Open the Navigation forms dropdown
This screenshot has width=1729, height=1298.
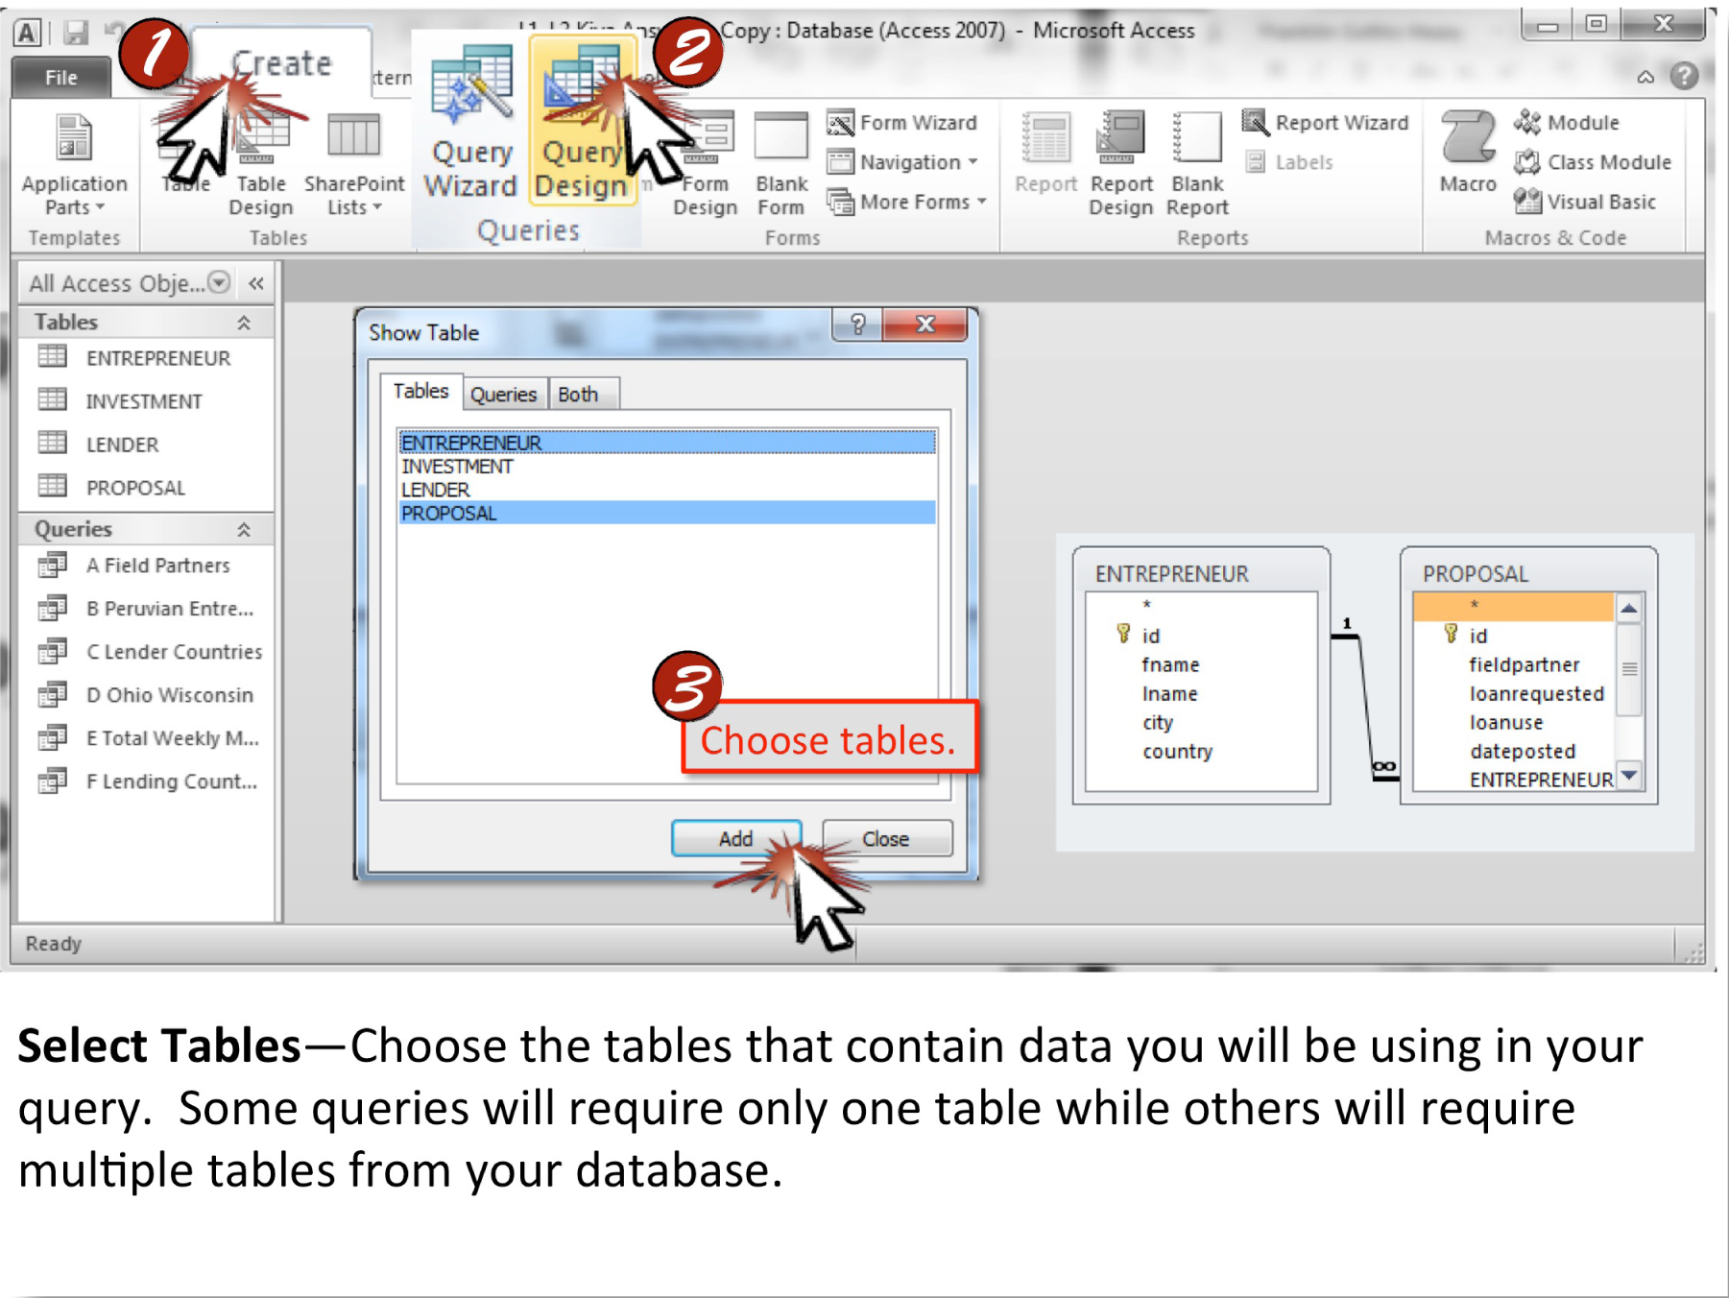point(902,162)
